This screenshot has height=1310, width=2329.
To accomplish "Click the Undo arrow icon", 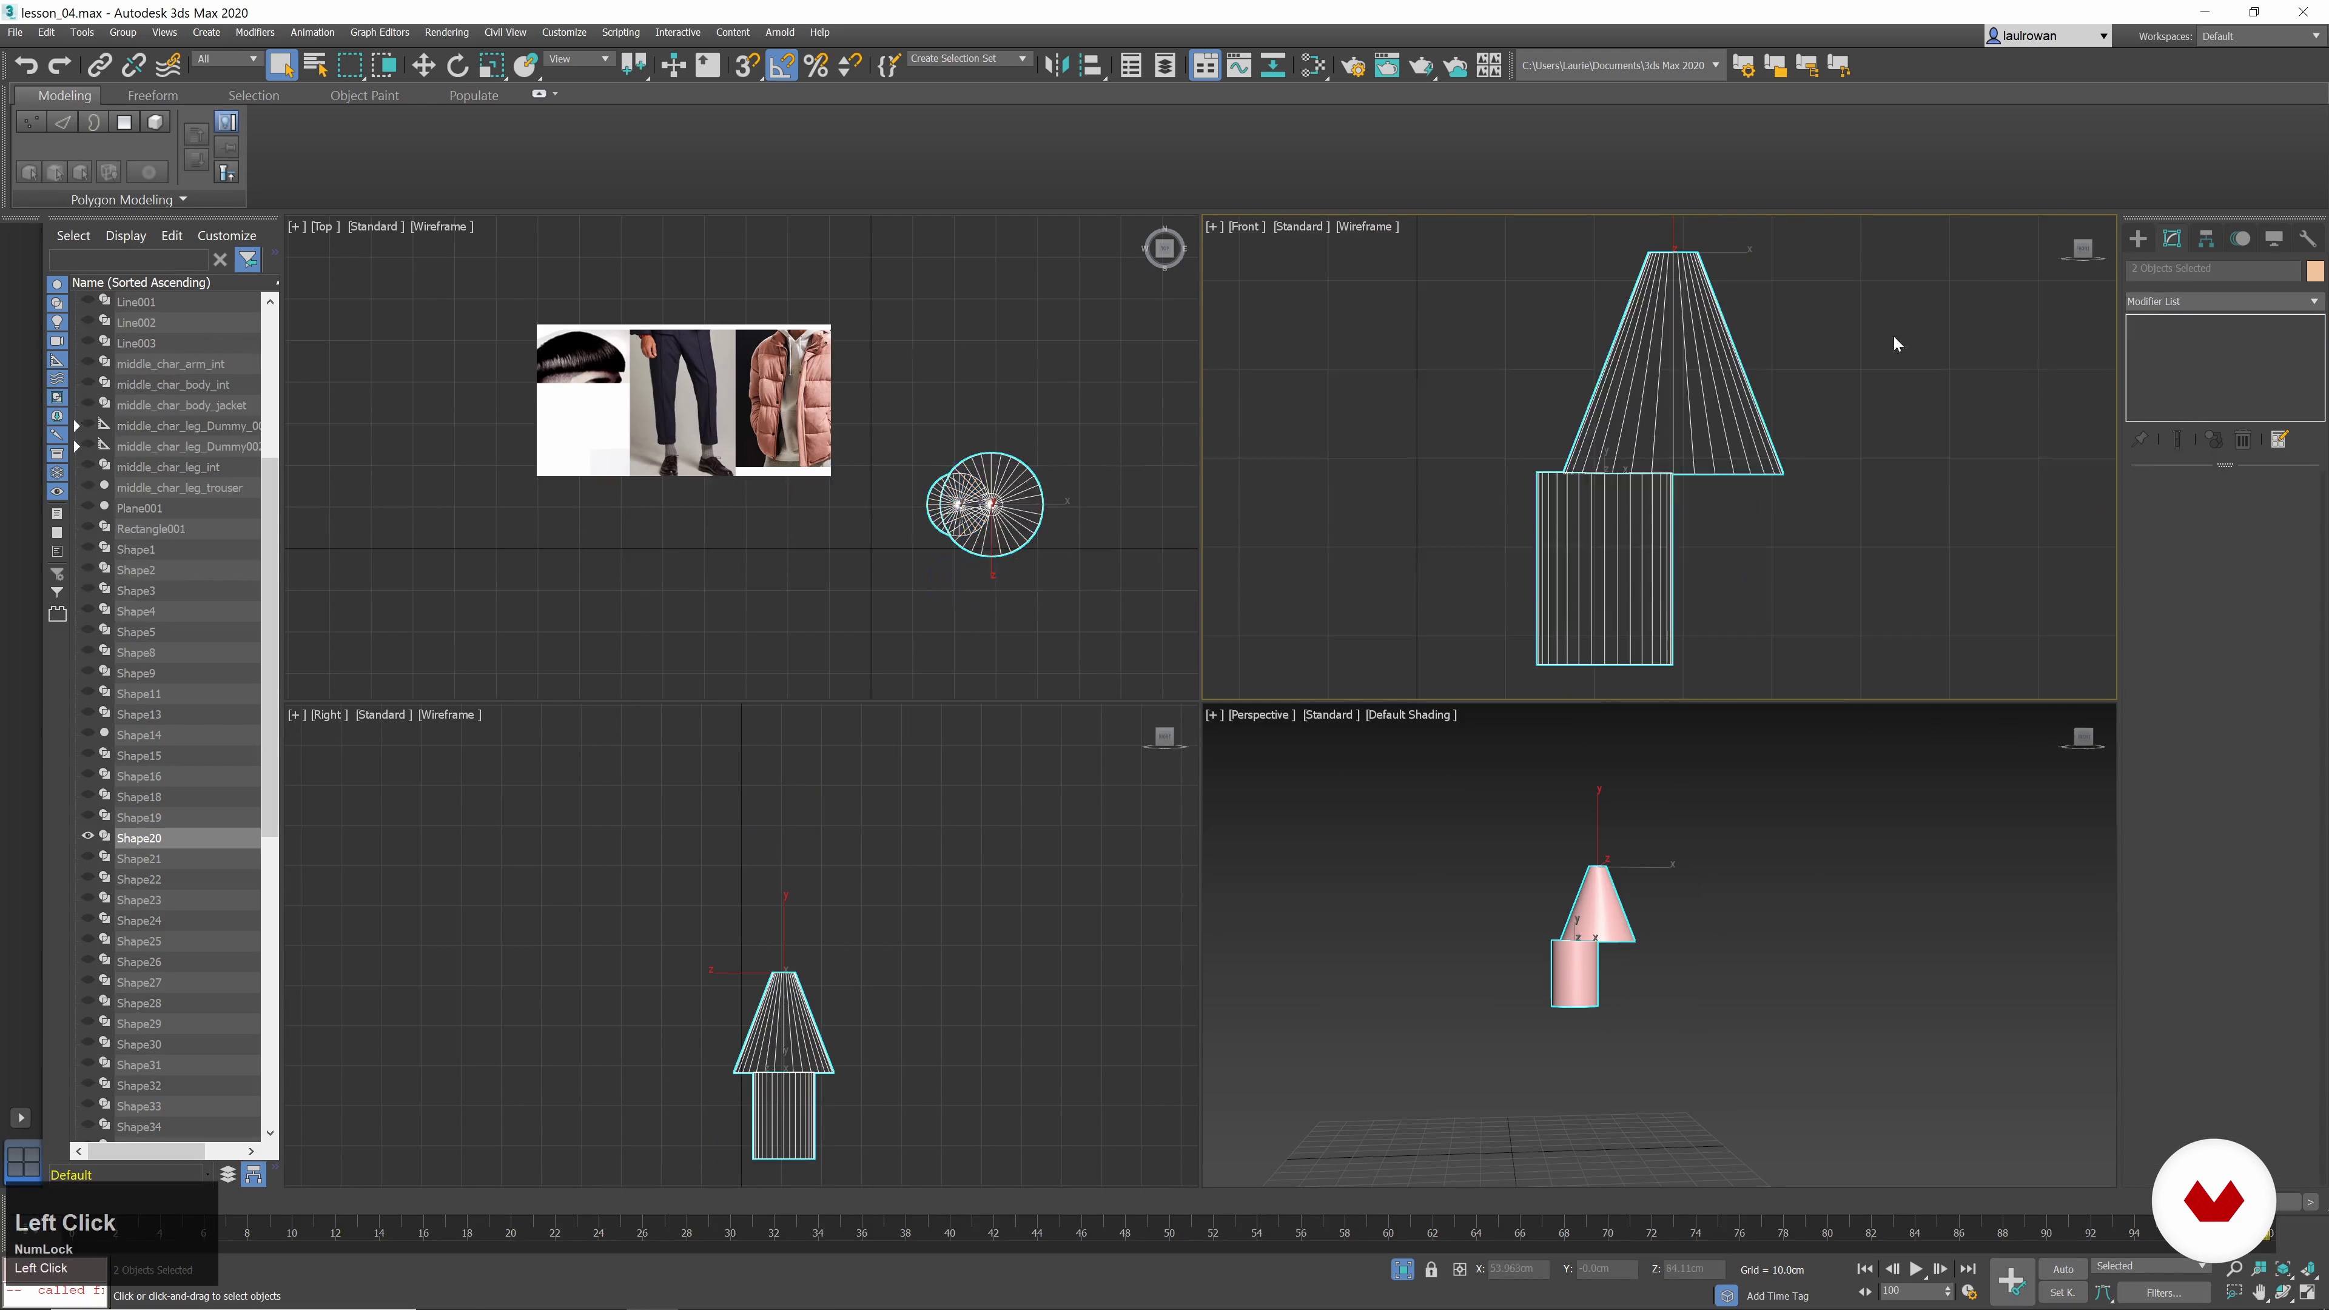I will click(x=26, y=65).
